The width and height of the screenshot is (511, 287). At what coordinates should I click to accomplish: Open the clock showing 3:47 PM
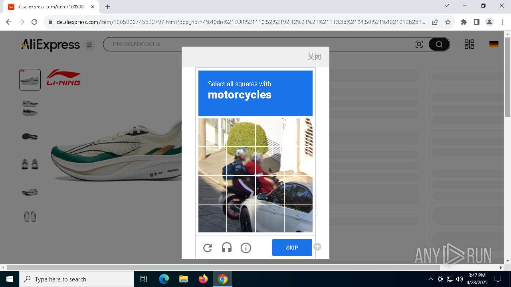(x=477, y=279)
